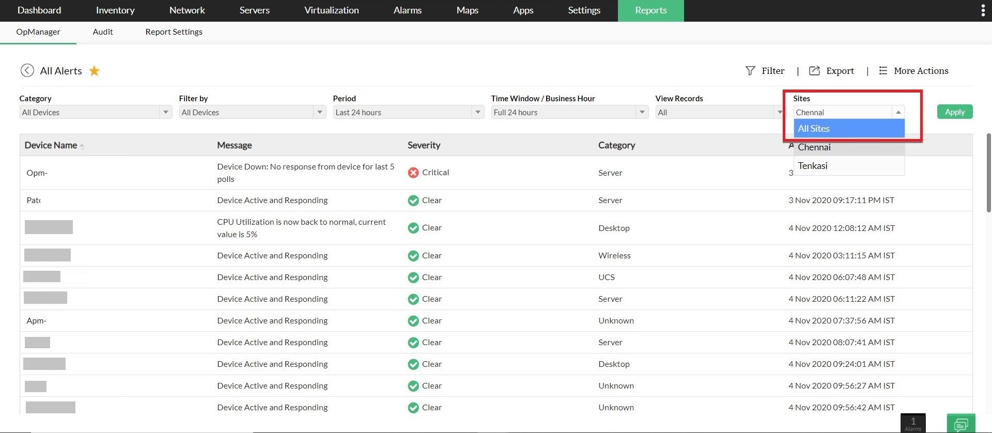This screenshot has height=433, width=992.
Task: Click the Alarms counter badge
Action: tap(913, 423)
